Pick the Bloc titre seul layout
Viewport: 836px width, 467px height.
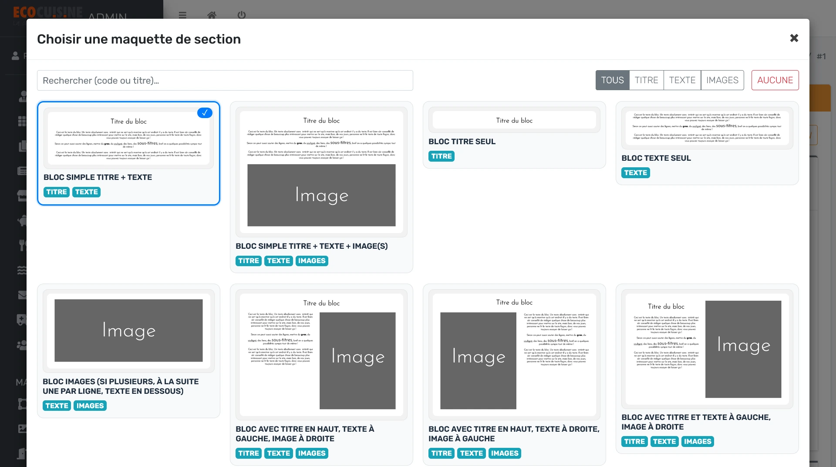514,135
